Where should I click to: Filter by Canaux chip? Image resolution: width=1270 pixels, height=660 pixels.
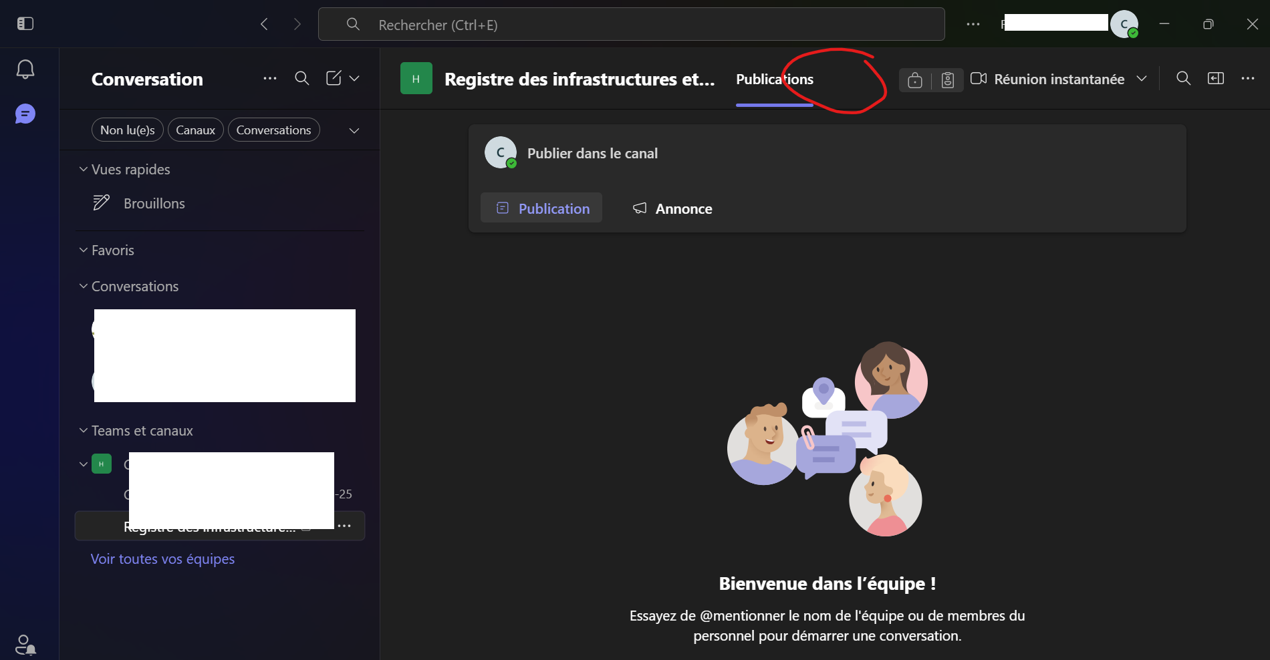click(x=196, y=130)
